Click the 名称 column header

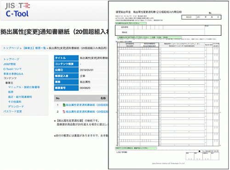[x=103, y=98]
